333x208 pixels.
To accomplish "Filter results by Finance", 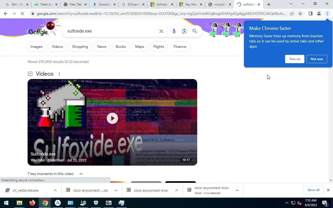I will (180, 47).
